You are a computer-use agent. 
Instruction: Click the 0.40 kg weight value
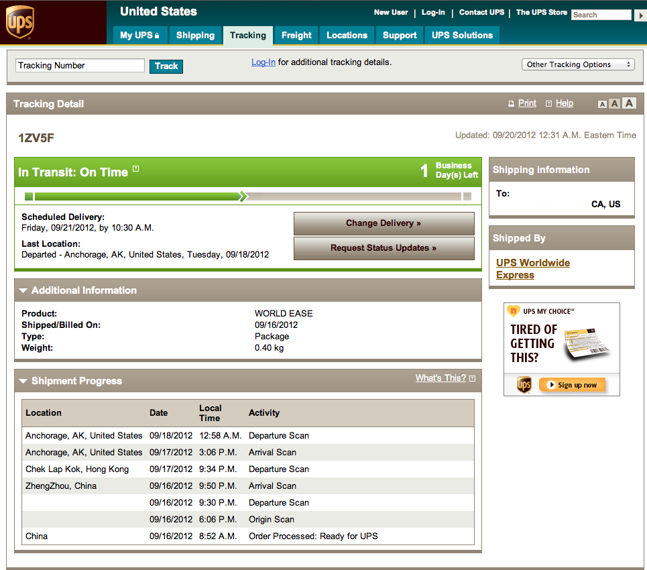(269, 348)
